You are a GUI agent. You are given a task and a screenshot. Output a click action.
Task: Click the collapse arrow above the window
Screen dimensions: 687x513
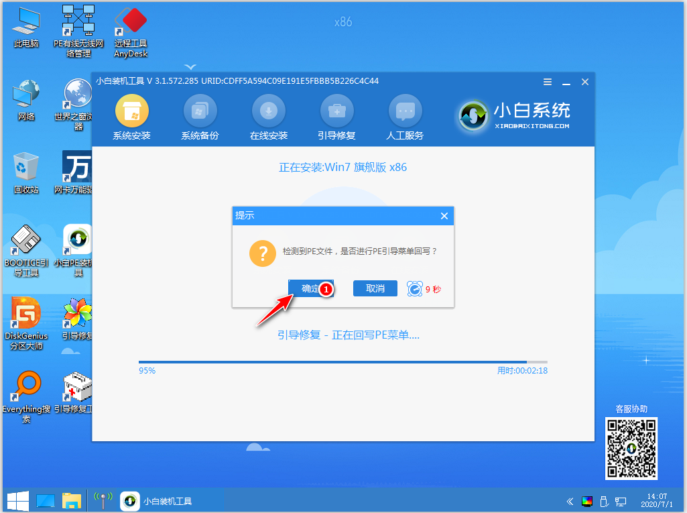pyautogui.click(x=190, y=66)
